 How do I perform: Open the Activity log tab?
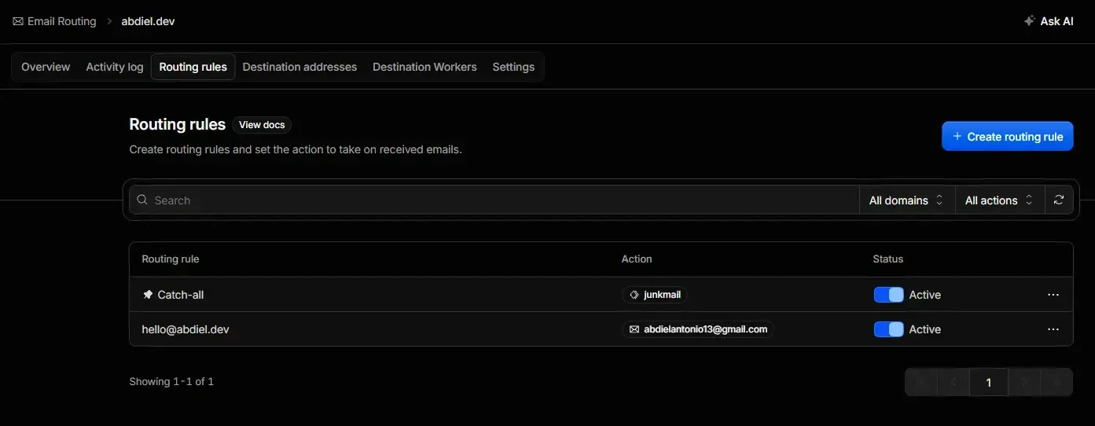(115, 67)
